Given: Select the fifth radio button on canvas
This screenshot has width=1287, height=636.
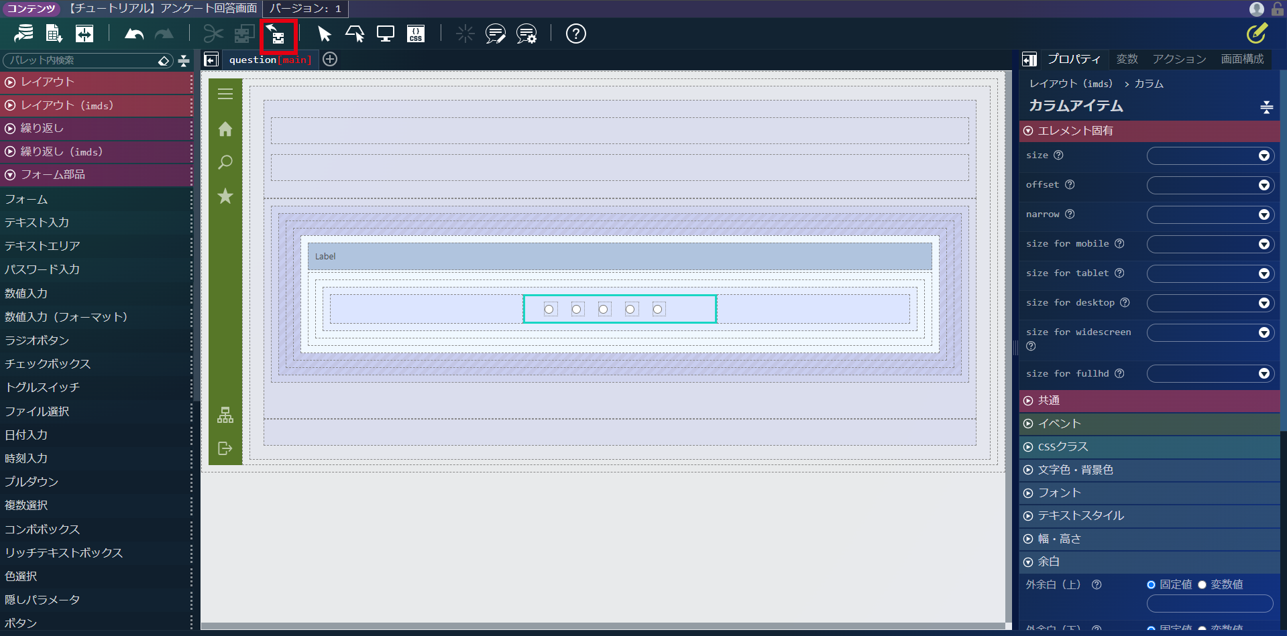Looking at the screenshot, I should 658,309.
